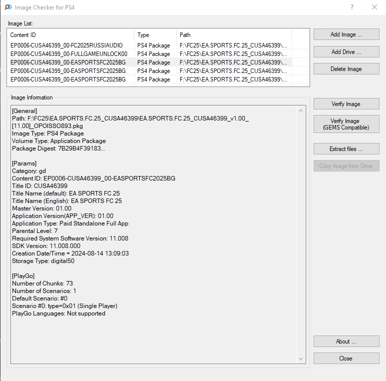This screenshot has height=381, width=386.
Task: Open the Extract files dialog
Action: click(x=346, y=149)
